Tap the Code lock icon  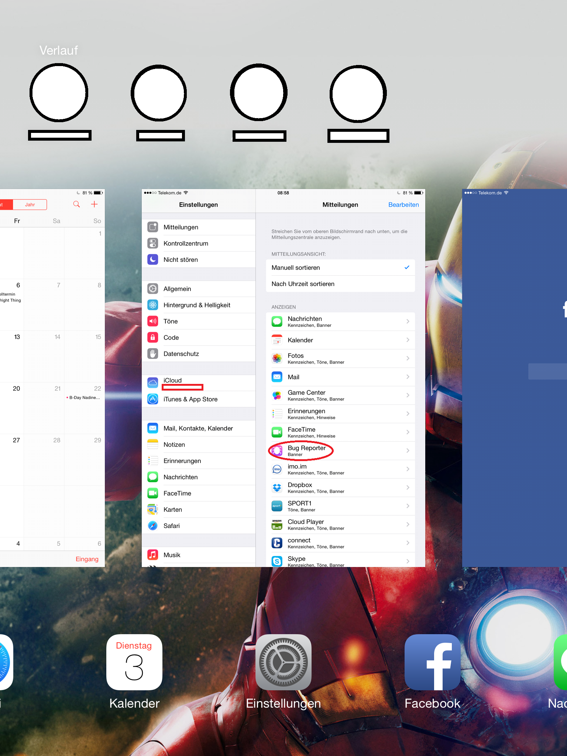(153, 337)
